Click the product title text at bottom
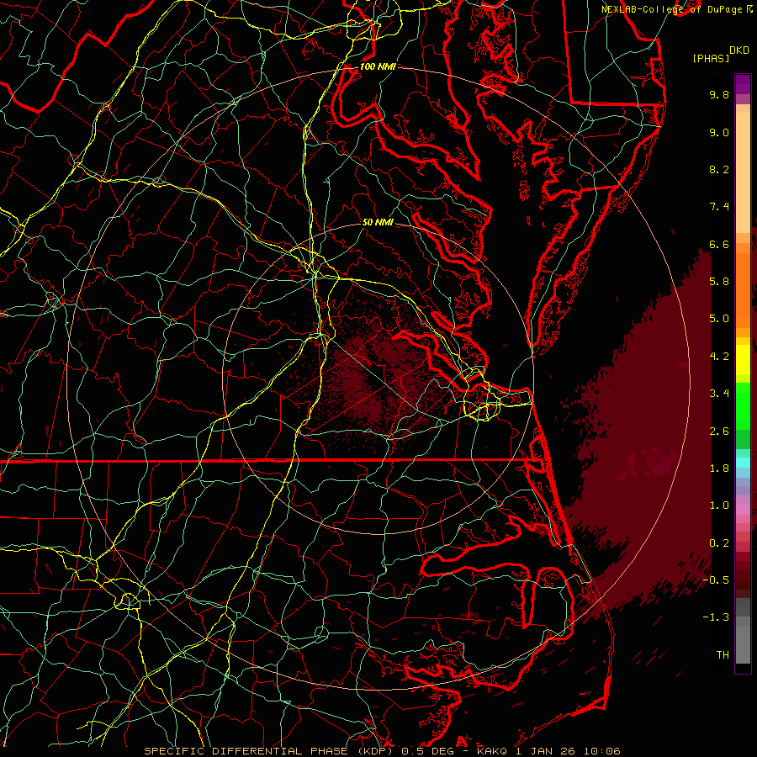This screenshot has width=757, height=757. pos(382,751)
